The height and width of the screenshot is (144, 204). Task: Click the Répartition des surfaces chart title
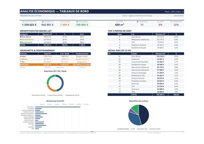(x=138, y=101)
